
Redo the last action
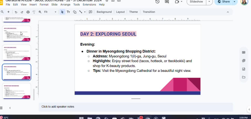[x=22, y=12]
